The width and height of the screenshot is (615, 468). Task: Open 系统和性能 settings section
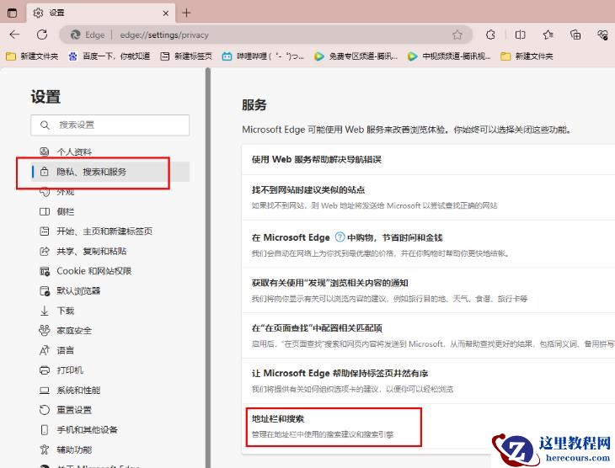pyautogui.click(x=110, y=390)
